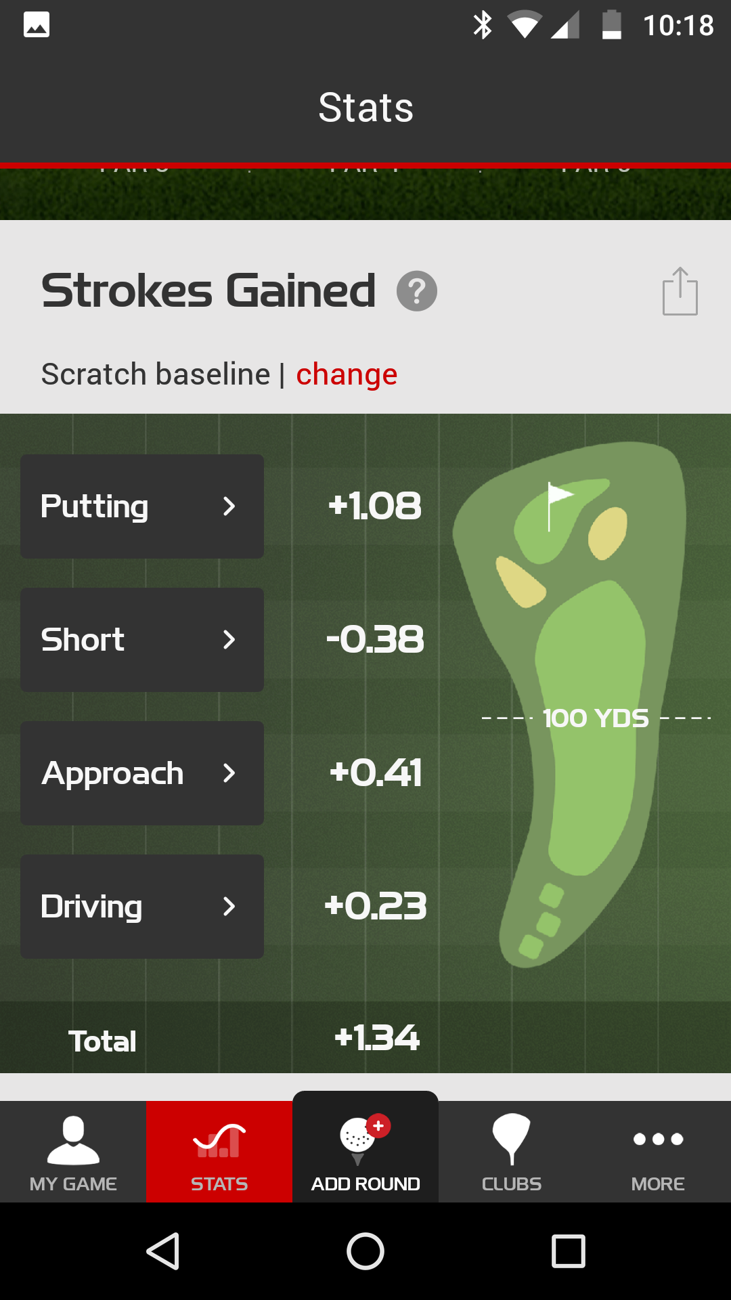Tap the Putting +1.08 strokes value
This screenshot has height=1300, width=731.
coord(375,506)
